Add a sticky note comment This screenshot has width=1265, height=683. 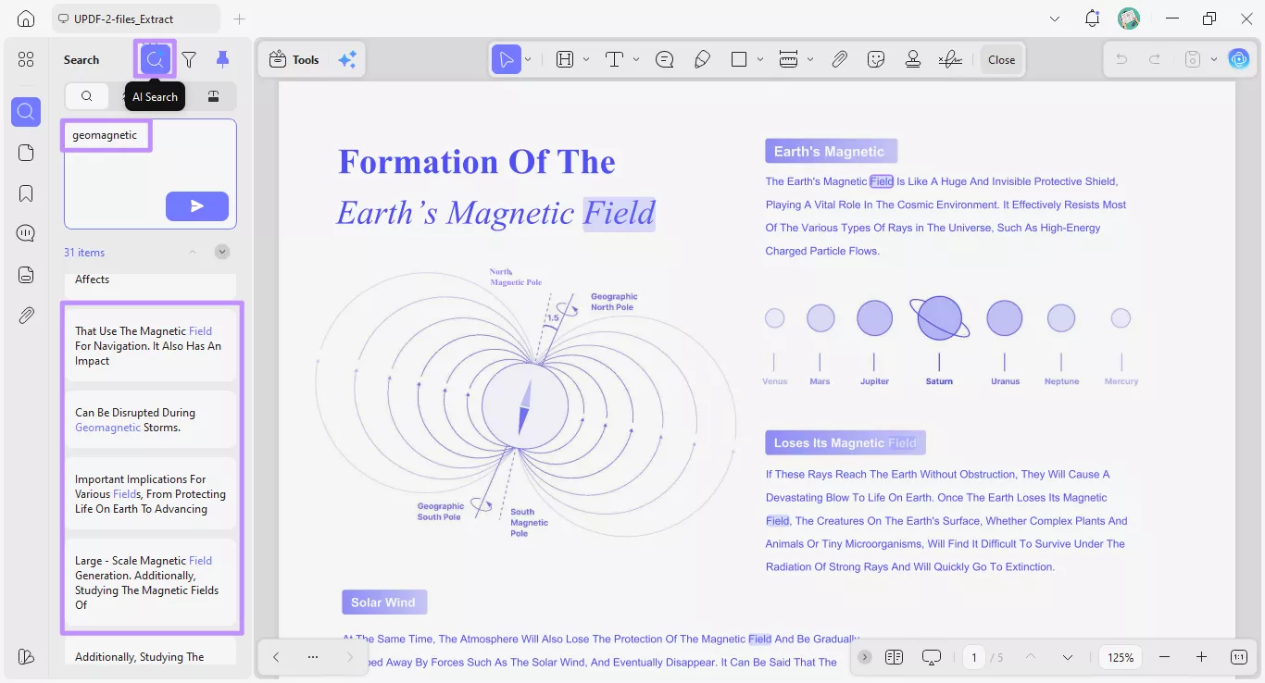(x=664, y=59)
